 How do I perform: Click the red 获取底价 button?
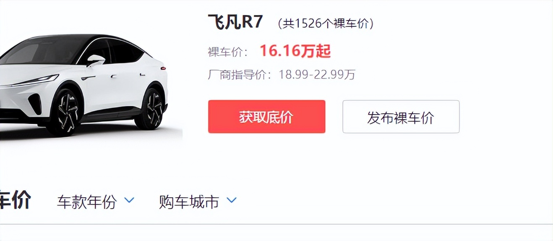[266, 117]
